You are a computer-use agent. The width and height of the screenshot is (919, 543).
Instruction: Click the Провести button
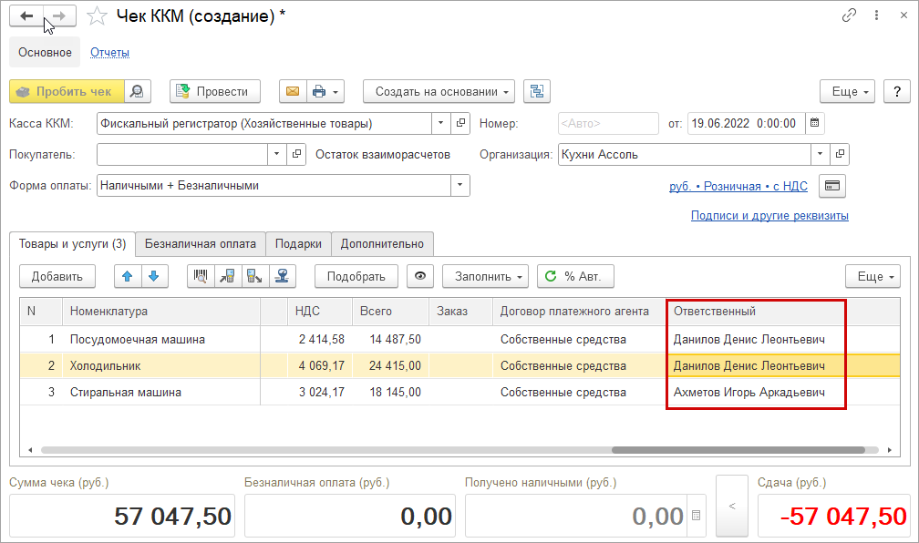[215, 91]
